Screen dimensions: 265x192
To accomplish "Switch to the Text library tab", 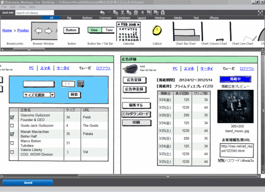I will [196, 18].
